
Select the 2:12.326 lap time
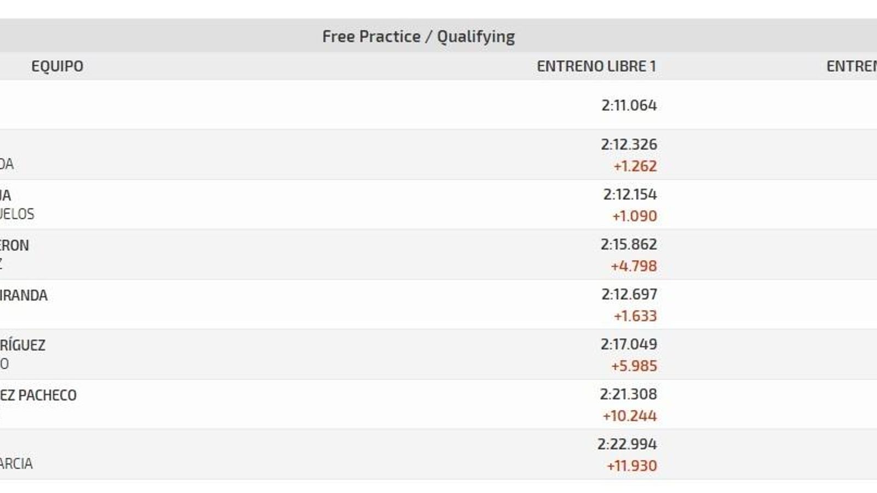[x=629, y=144]
